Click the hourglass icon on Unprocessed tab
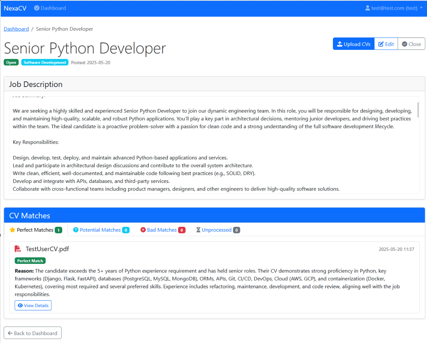Screen dimensions: 427x343 click(198, 230)
